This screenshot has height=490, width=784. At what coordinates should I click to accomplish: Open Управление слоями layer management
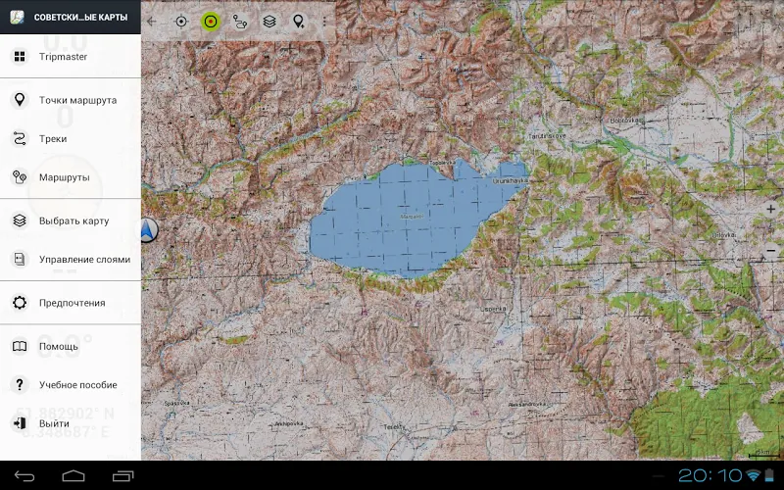tap(70, 259)
